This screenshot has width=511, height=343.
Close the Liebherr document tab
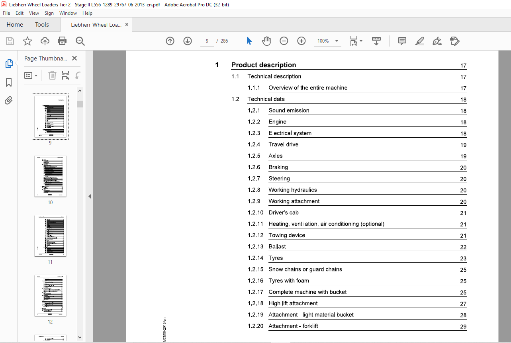(x=127, y=25)
